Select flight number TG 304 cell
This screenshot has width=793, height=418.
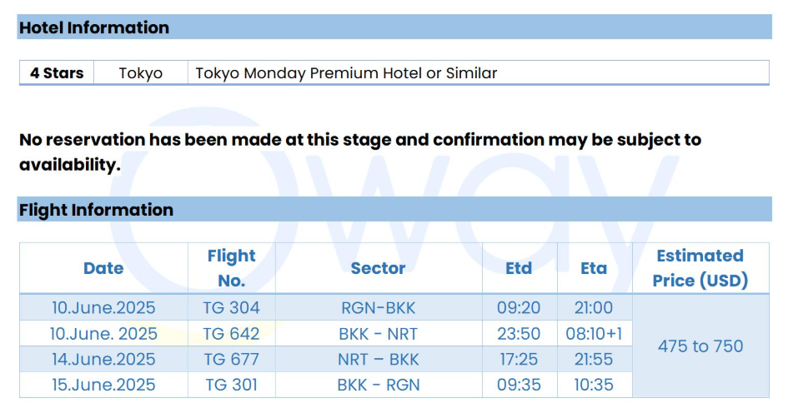232,307
